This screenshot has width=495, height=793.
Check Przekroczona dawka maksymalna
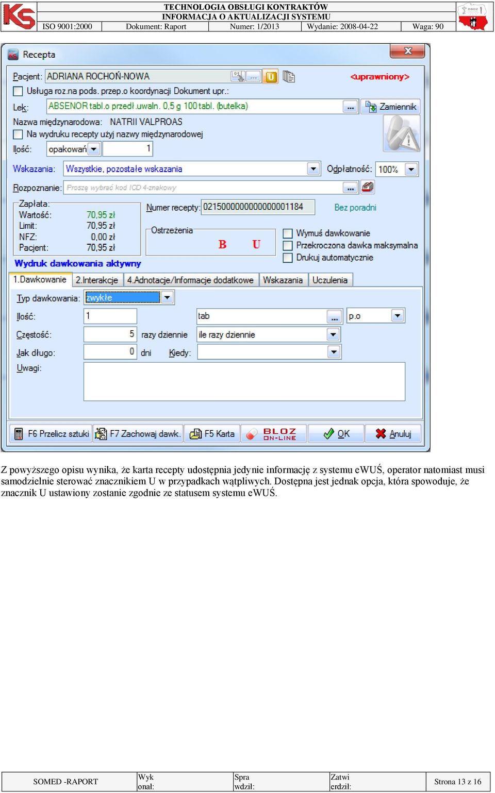pyautogui.click(x=288, y=245)
